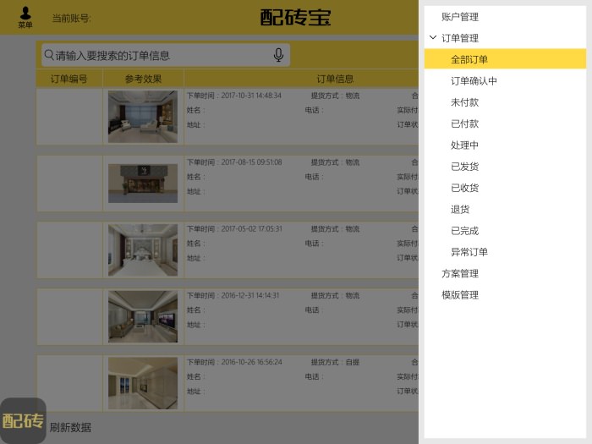
Task: Click 刷新数据 to refresh data
Action: pos(70,427)
